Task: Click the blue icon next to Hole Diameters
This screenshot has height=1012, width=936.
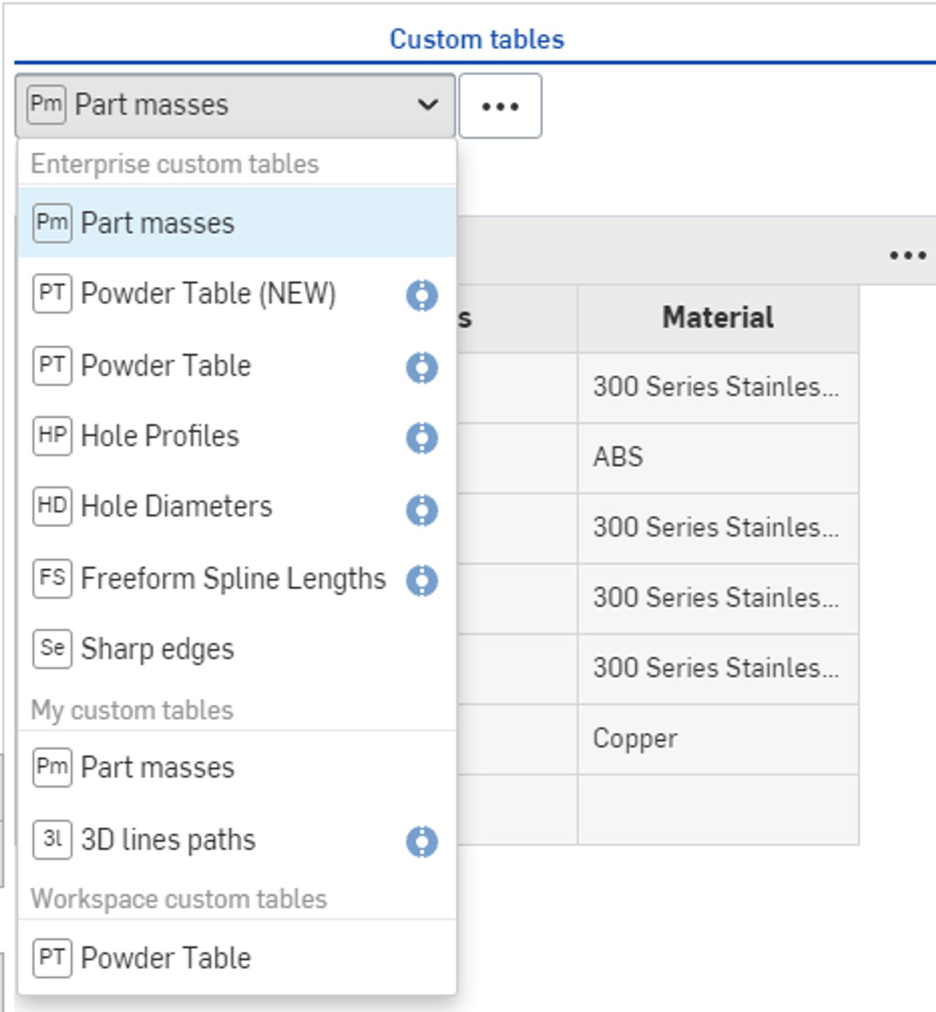Action: click(x=422, y=510)
